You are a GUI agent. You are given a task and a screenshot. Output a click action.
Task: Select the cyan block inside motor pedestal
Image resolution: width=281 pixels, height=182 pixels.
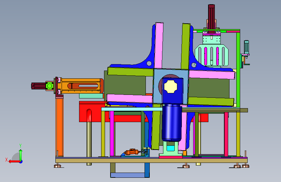point(170,148)
